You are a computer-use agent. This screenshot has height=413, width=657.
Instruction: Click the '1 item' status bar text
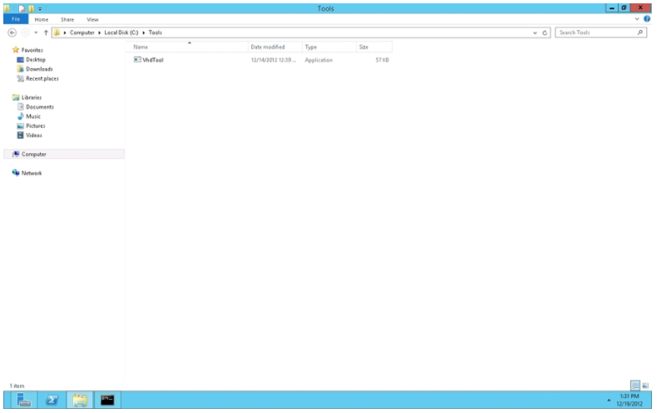[x=17, y=386]
